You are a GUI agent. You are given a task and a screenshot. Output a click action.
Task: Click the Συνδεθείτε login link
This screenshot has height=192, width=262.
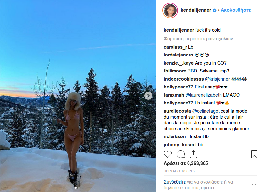[174, 182]
